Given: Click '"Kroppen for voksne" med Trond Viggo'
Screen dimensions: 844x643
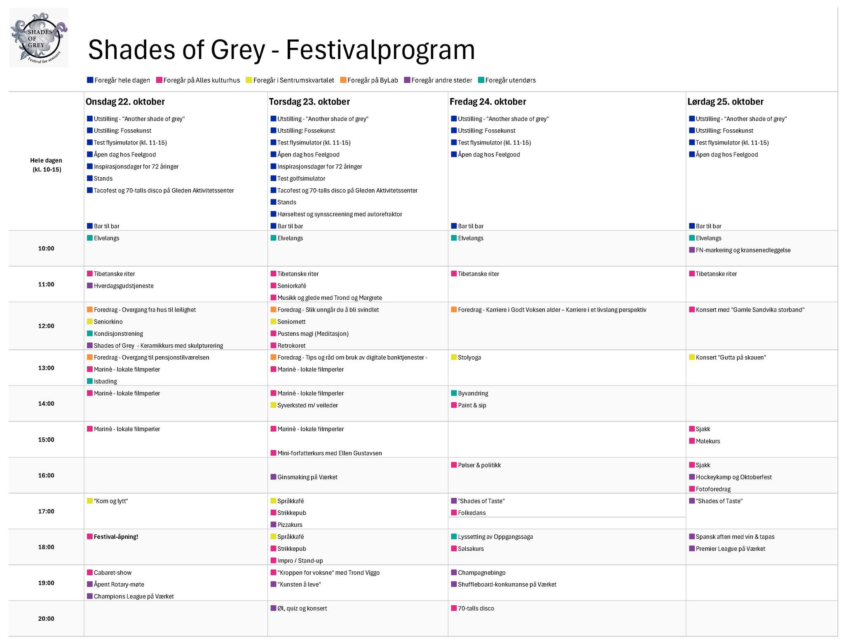Looking at the screenshot, I should click(328, 573).
